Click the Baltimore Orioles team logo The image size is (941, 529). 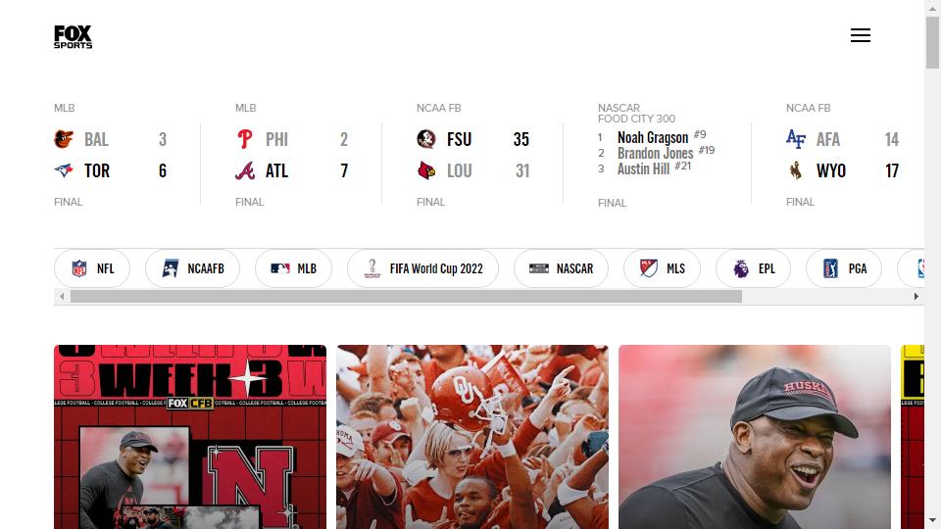(64, 139)
